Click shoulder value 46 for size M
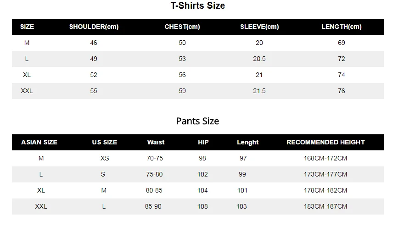 pos(94,43)
